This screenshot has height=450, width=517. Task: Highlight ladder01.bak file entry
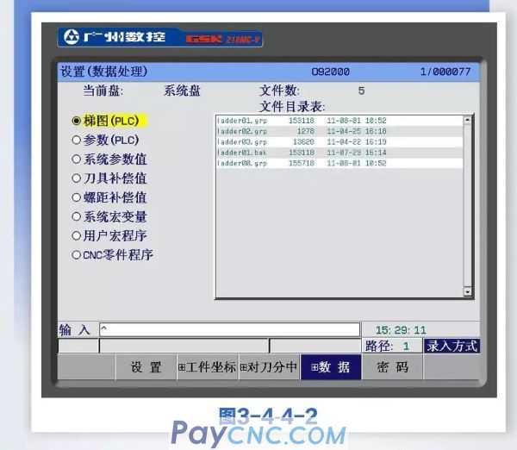pos(243,152)
